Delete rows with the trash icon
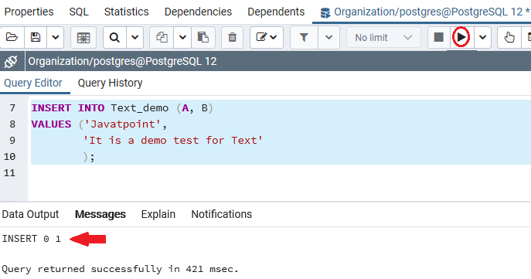Viewport: 531px width, 279px height. 233,37
